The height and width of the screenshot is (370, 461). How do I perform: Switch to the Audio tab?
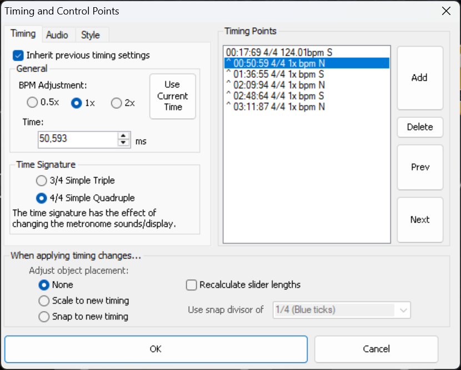coord(57,34)
